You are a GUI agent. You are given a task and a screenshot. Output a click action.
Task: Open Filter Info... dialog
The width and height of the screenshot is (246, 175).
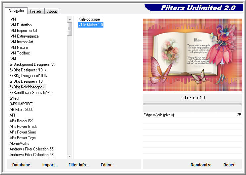[79, 165]
